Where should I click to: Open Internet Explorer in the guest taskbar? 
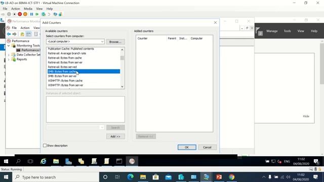(x=43, y=161)
